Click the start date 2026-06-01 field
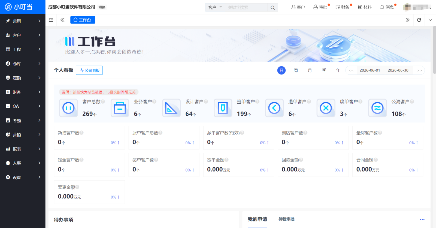 point(370,70)
